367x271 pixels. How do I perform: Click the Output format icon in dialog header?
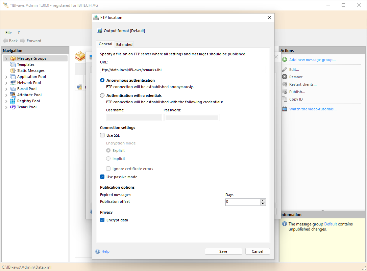[x=100, y=30]
